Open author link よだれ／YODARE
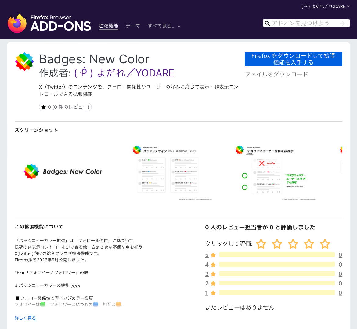Screen dimensions: 357x329 coord(124,73)
